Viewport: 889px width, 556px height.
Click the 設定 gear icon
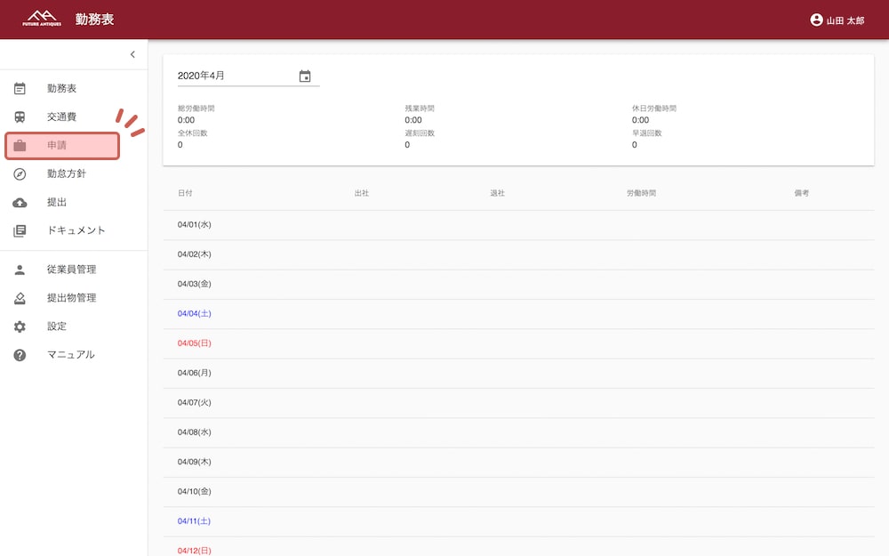point(20,326)
